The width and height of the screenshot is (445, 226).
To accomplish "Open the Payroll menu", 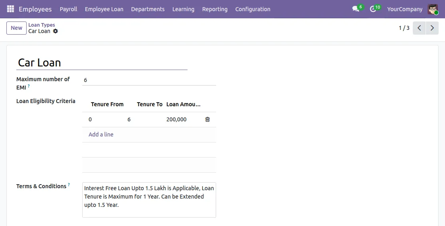I will 68,9.
